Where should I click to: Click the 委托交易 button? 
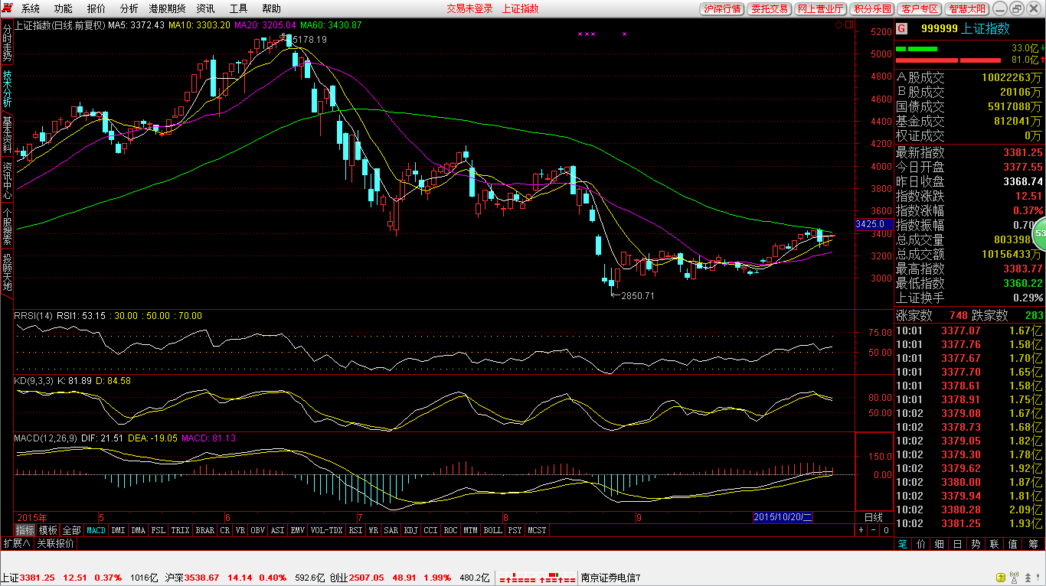coord(770,9)
